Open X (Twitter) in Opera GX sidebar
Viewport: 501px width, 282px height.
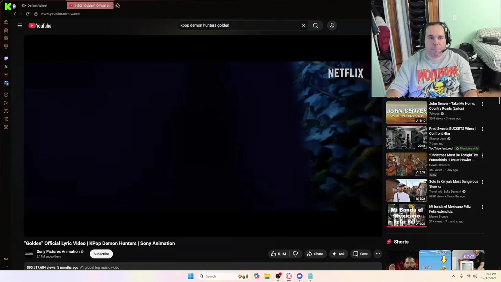coord(6,67)
